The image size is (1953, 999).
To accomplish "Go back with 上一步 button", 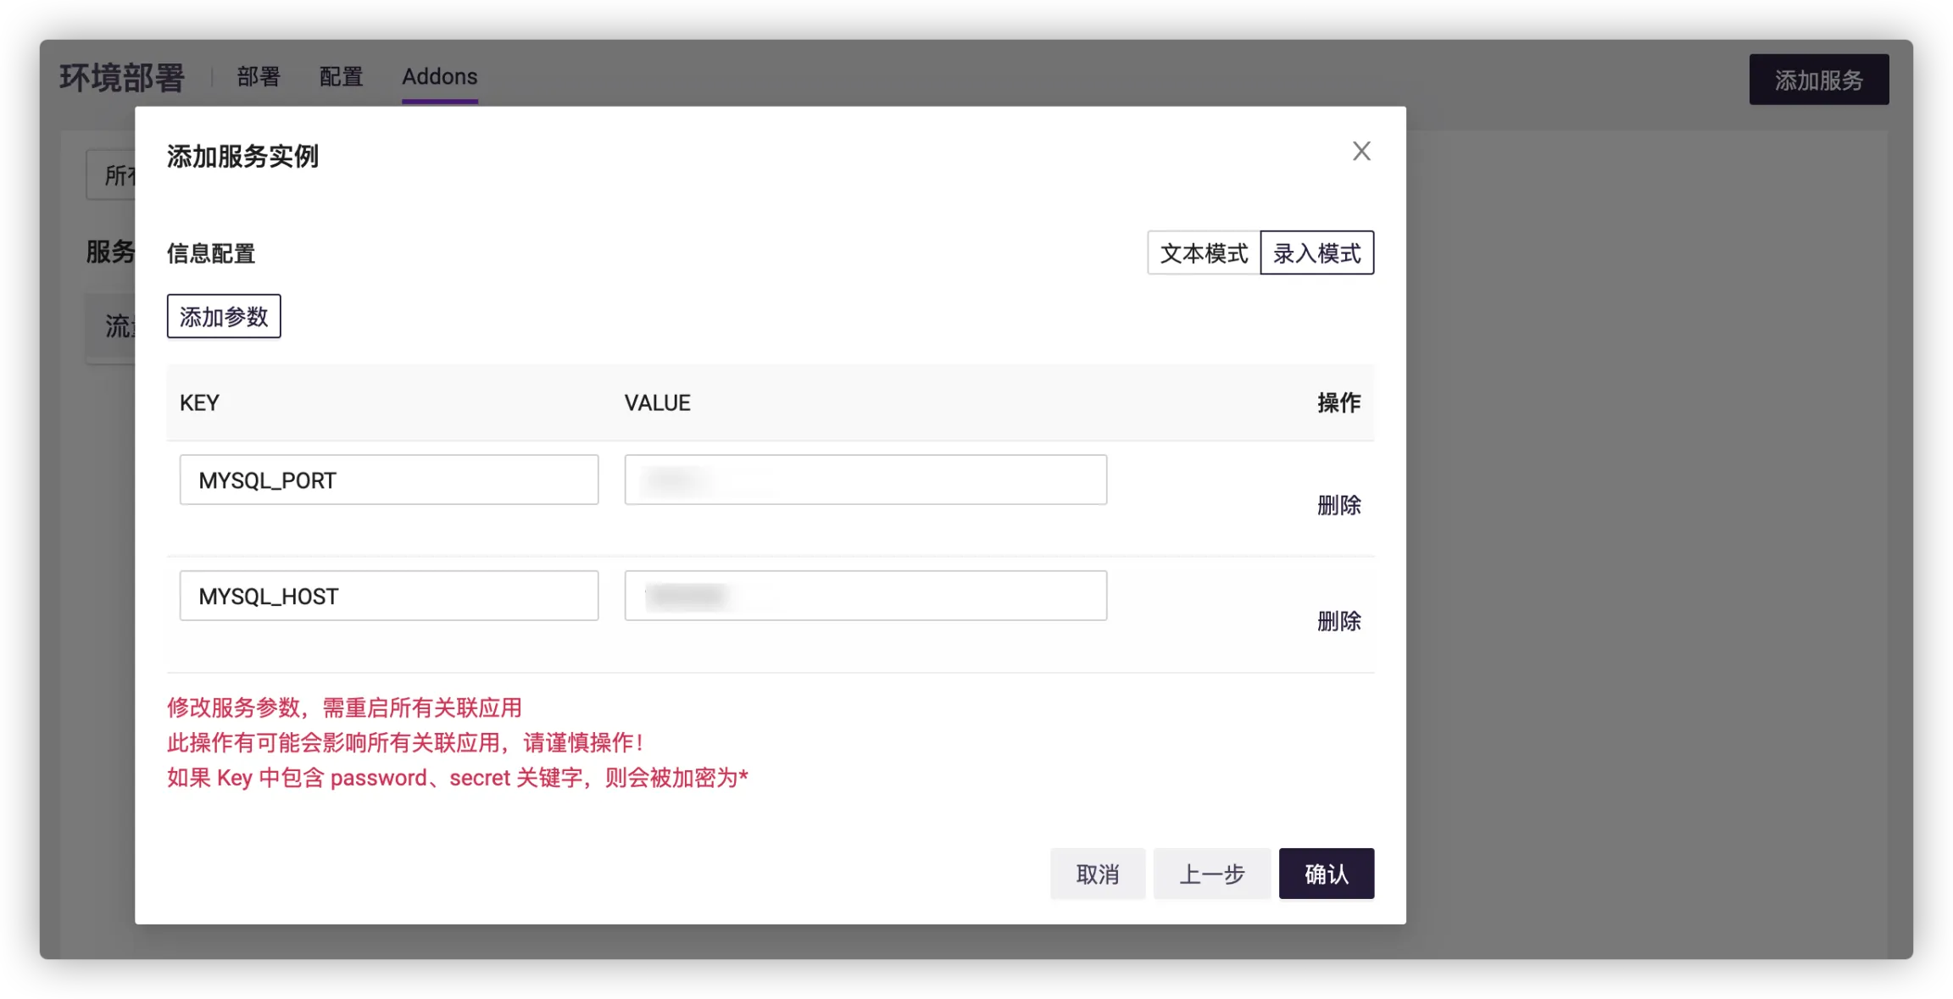I will [x=1211, y=874].
